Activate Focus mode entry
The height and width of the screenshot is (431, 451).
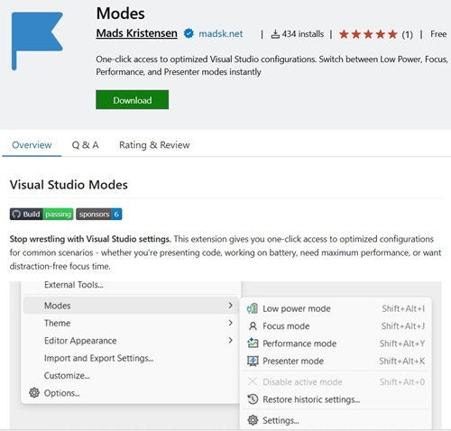coord(336,326)
